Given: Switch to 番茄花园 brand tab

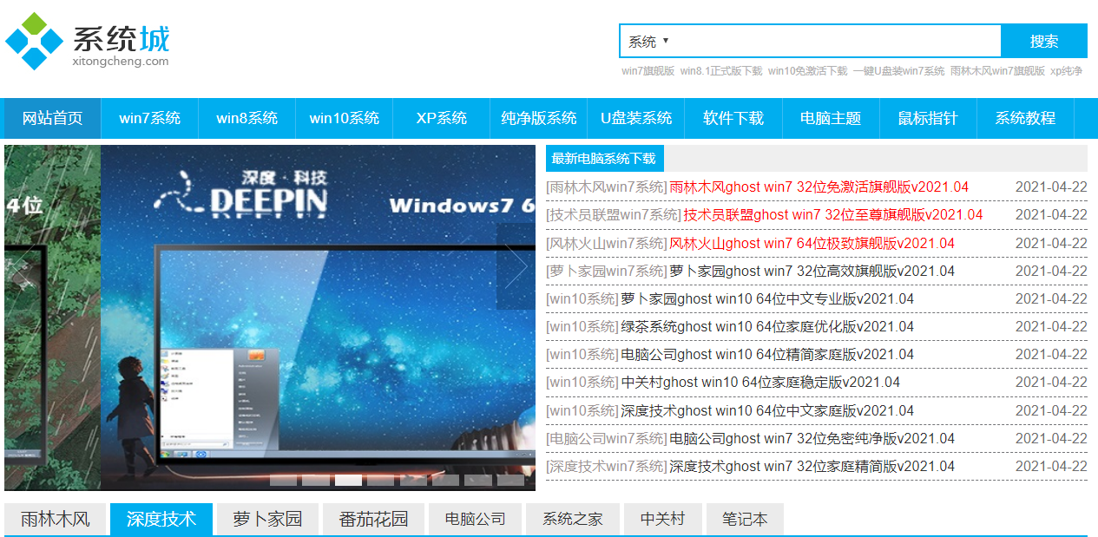Looking at the screenshot, I should (373, 519).
